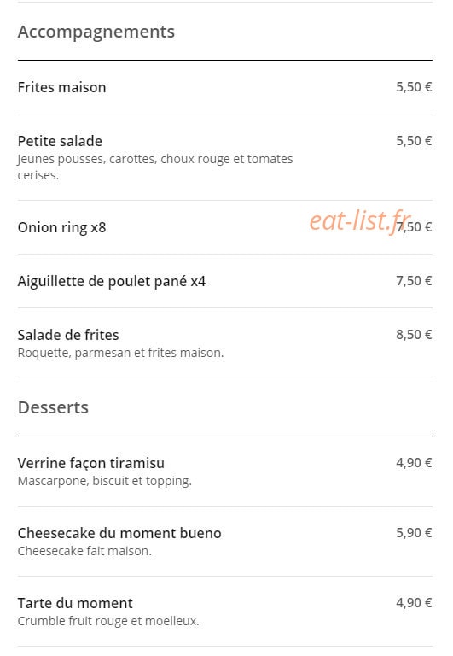Click the Accompagnements section heading

point(96,32)
